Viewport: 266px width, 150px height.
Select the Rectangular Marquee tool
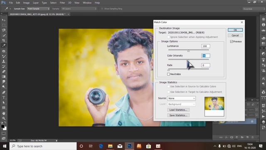(4, 25)
